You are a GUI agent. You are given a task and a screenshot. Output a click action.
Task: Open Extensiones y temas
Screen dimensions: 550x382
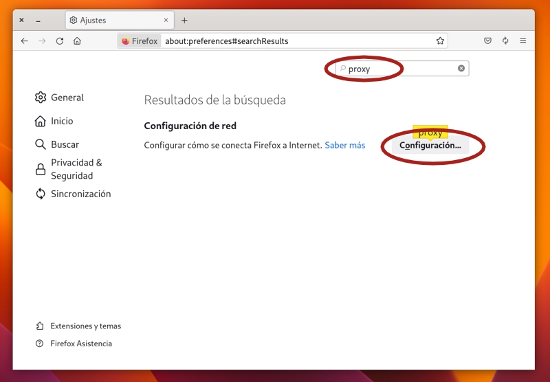click(85, 326)
